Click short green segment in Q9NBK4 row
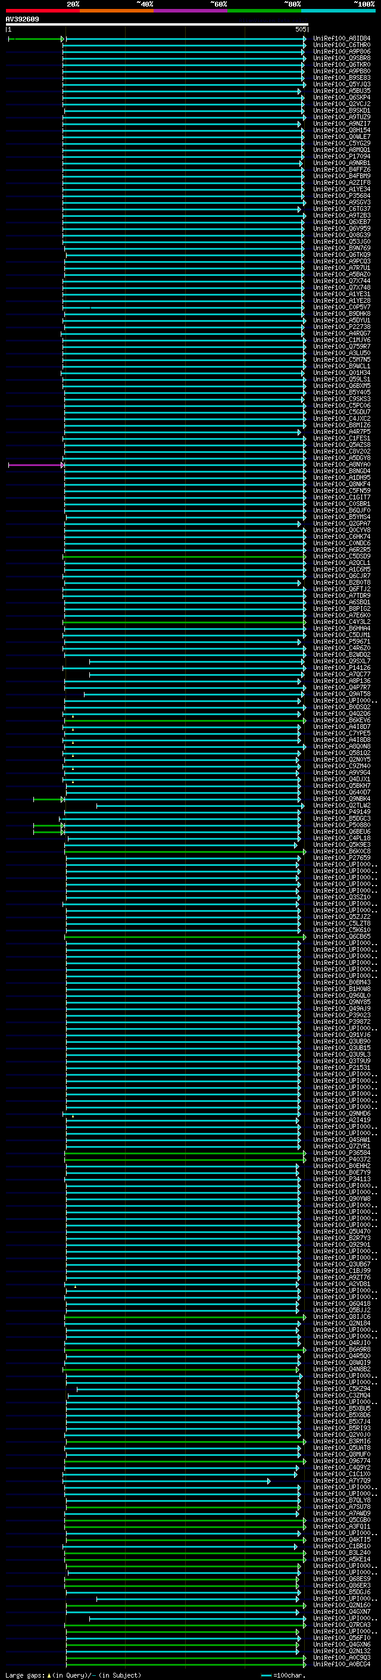This screenshot has height=1680, width=381. click(x=49, y=799)
